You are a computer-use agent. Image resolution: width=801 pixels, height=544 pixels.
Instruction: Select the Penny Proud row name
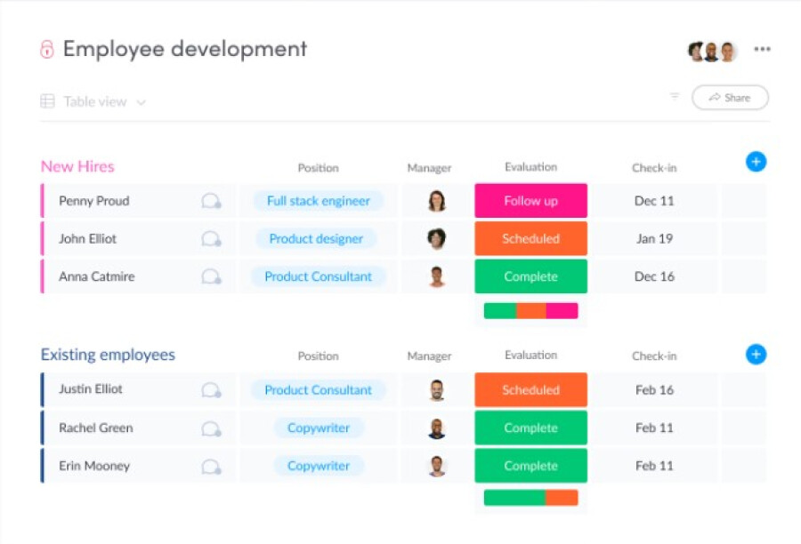click(94, 201)
